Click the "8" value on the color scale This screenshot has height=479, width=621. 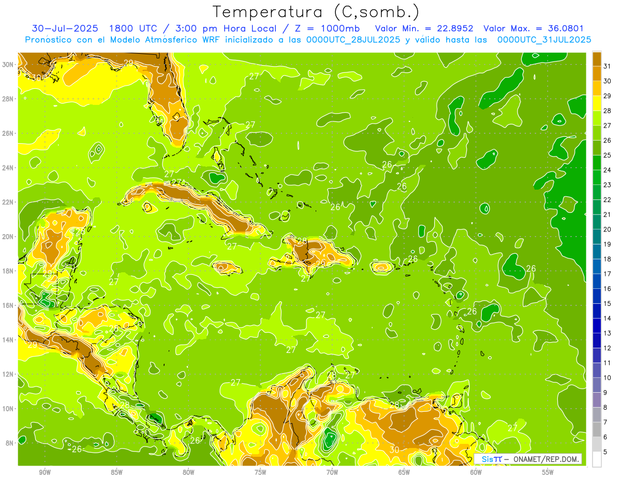(x=605, y=408)
